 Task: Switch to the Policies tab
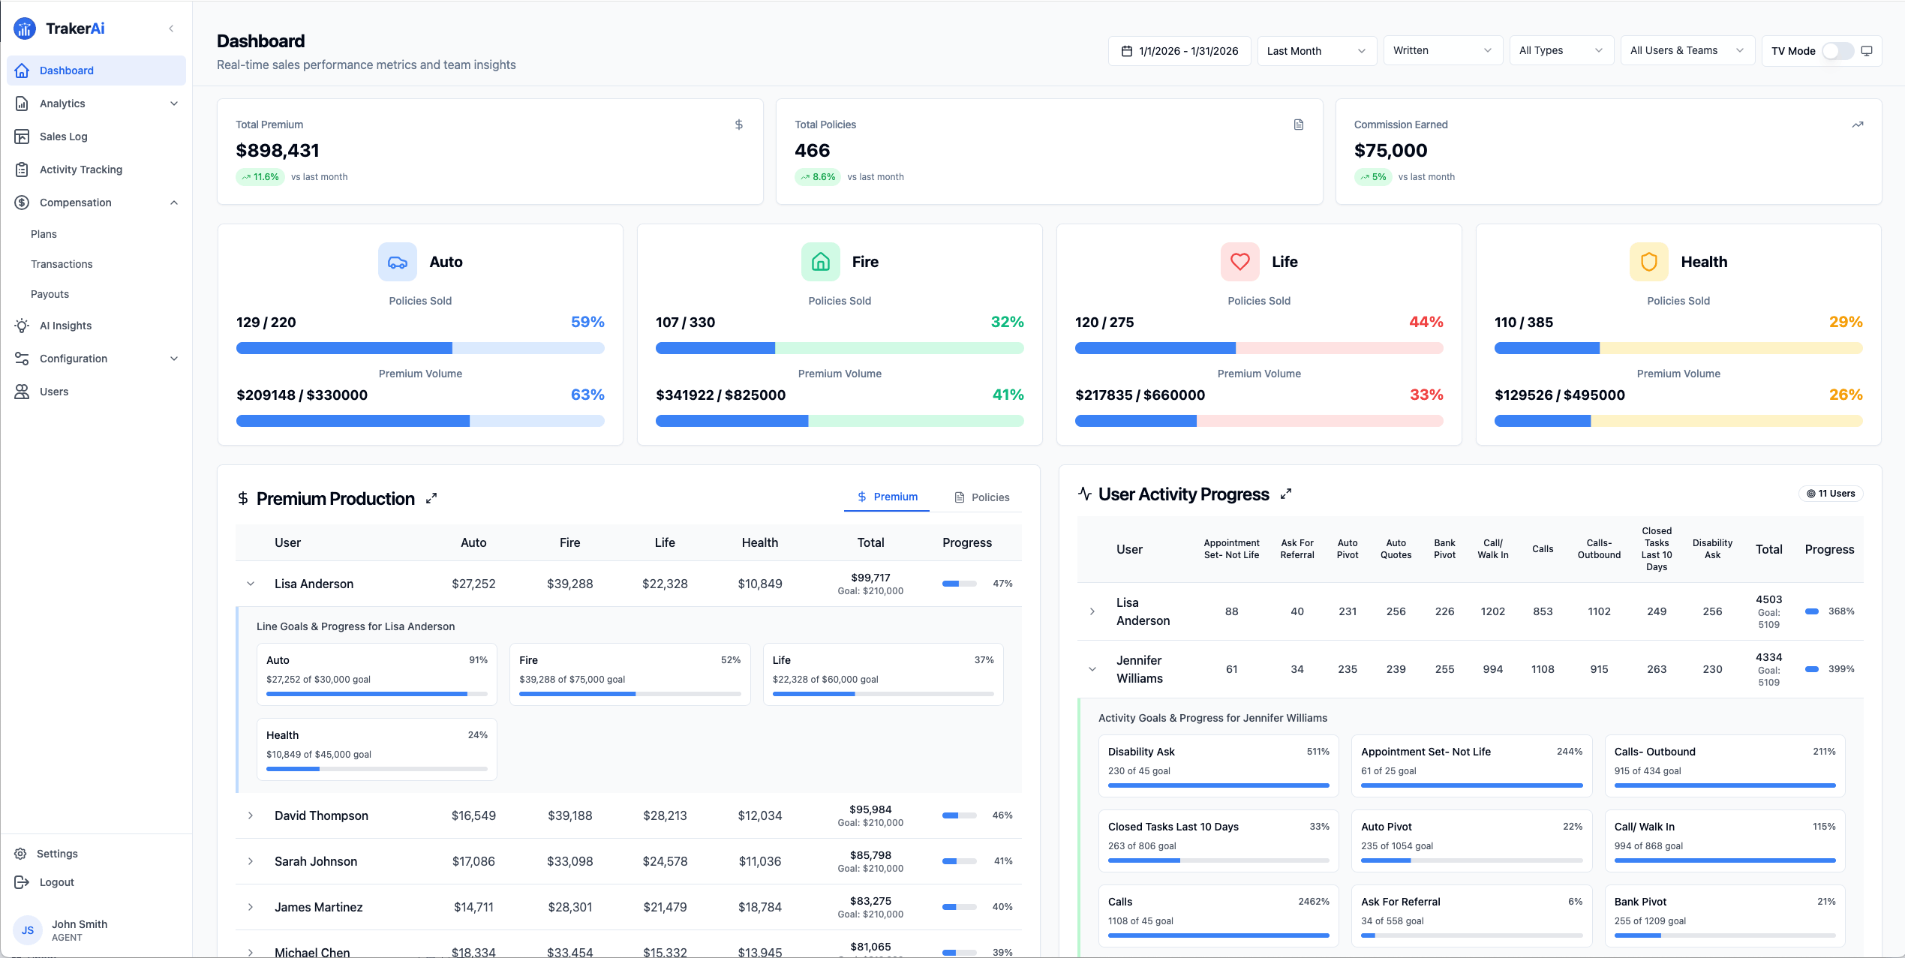981,497
